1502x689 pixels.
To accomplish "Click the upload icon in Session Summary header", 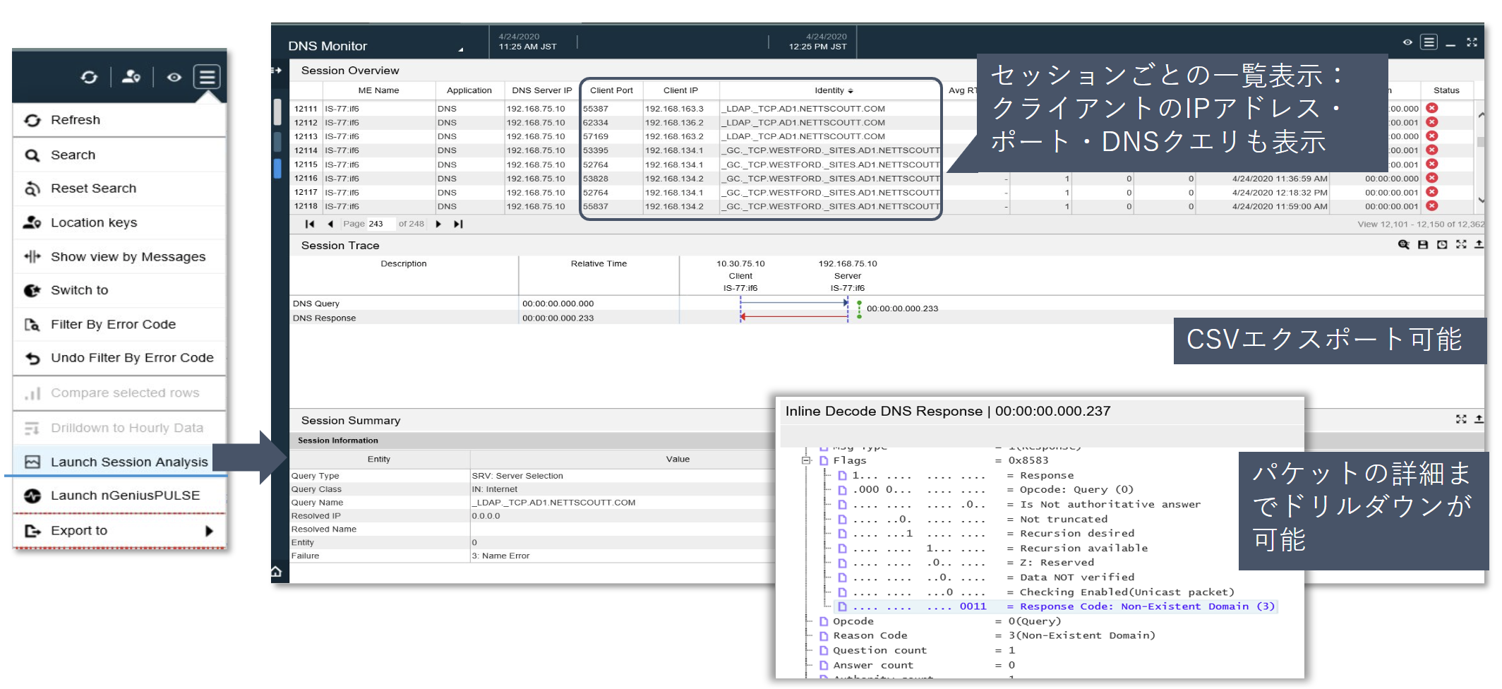I will [1479, 419].
